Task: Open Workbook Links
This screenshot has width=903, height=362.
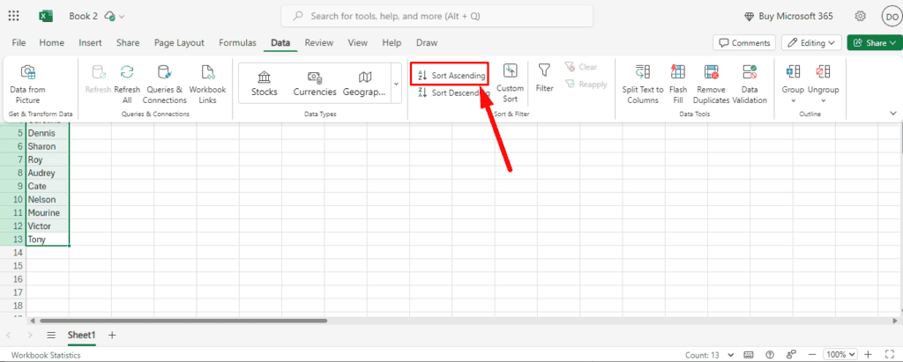Action: [207, 84]
